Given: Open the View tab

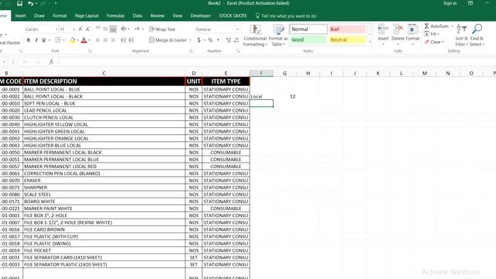Looking at the screenshot, I should [x=177, y=15].
